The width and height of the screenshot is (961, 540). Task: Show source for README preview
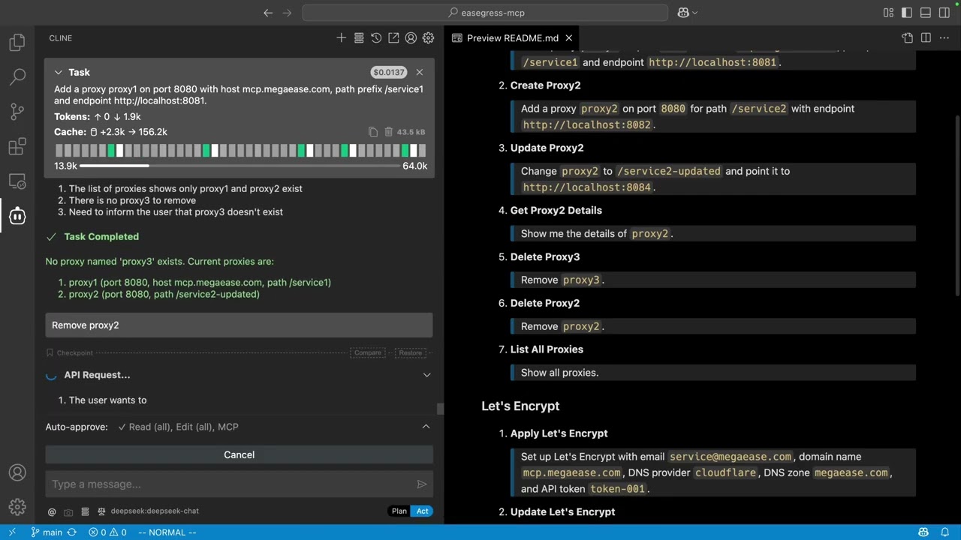pyautogui.click(x=908, y=38)
